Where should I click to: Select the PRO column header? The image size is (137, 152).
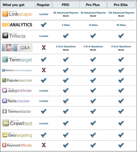(66, 5)
